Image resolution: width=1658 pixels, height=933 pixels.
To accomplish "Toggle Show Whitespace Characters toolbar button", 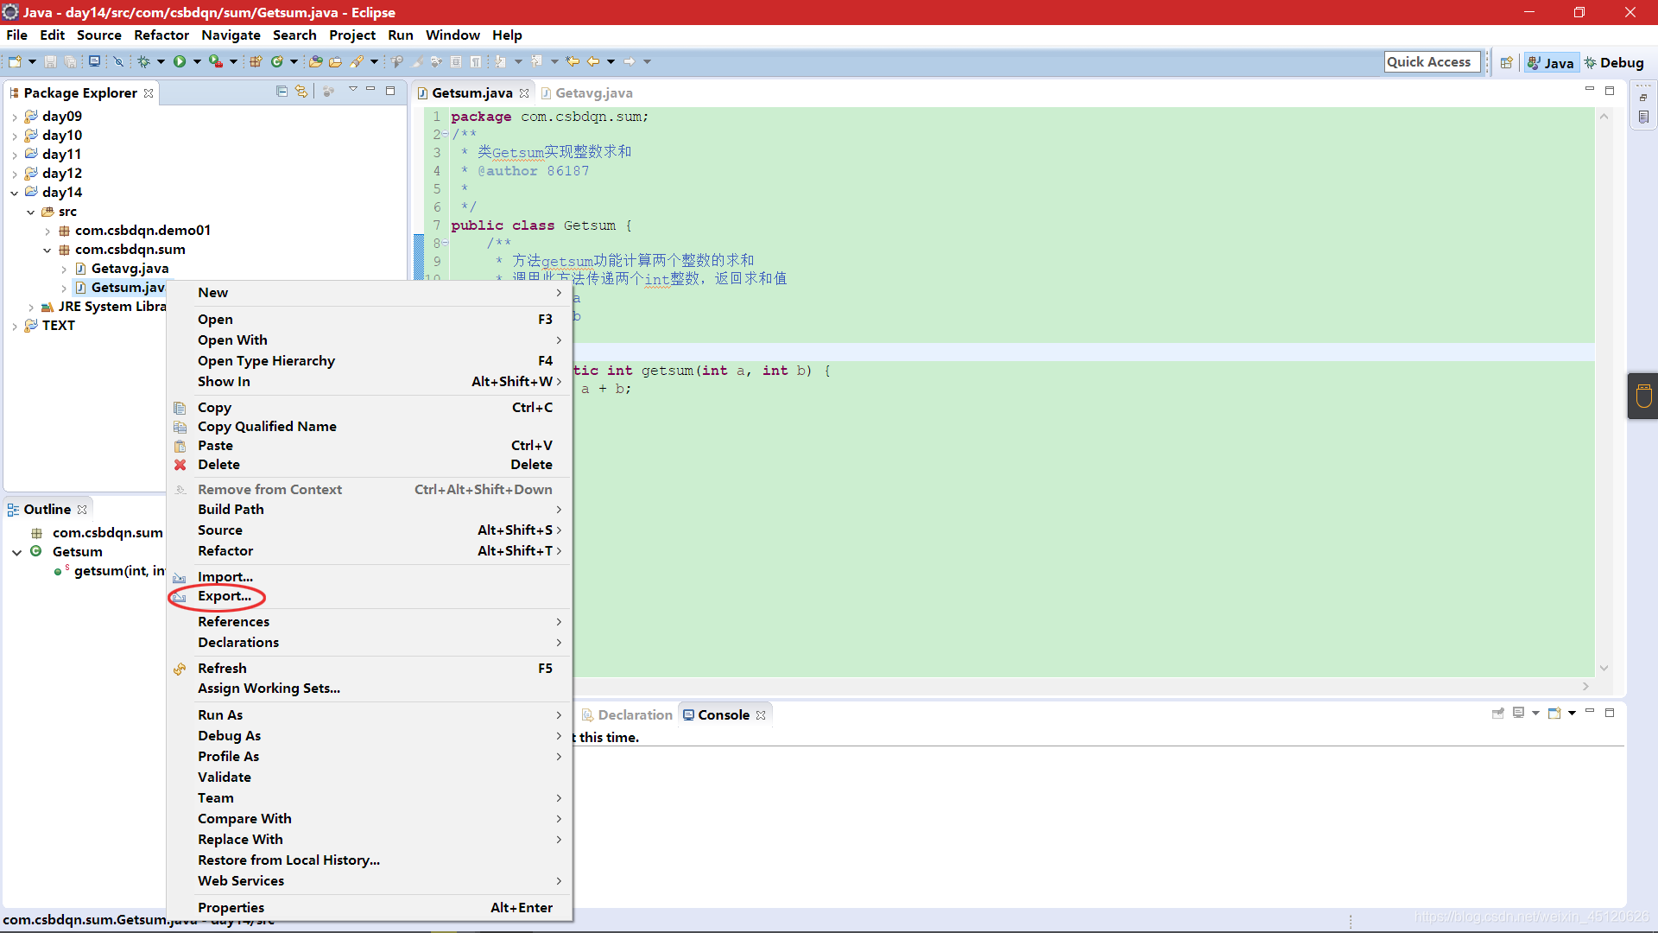I will [475, 61].
